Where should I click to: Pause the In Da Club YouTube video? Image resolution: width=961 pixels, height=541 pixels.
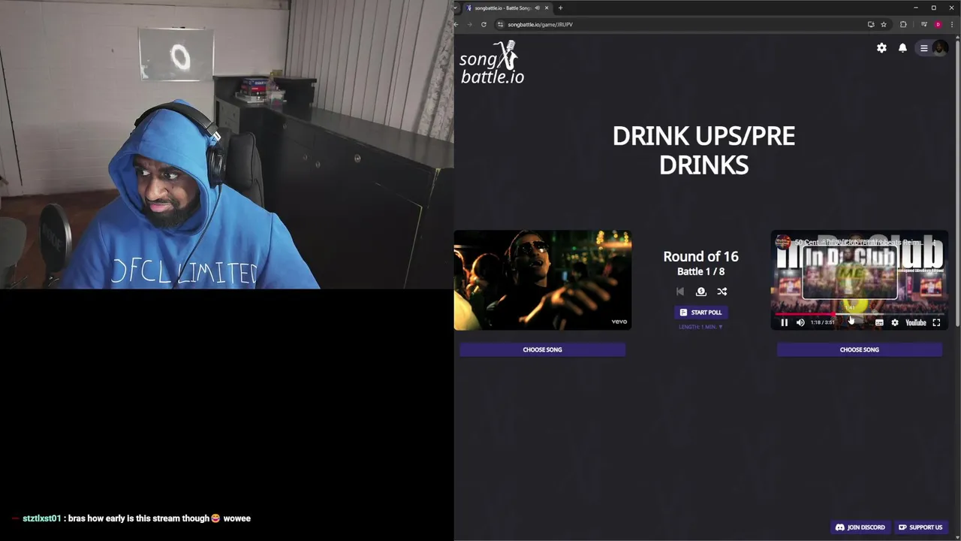click(785, 322)
